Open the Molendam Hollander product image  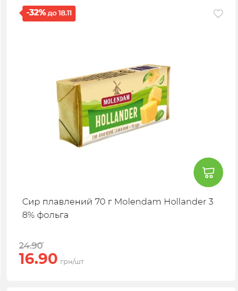(x=113, y=106)
